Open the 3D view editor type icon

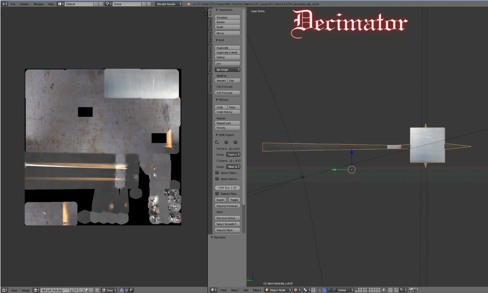214,290
